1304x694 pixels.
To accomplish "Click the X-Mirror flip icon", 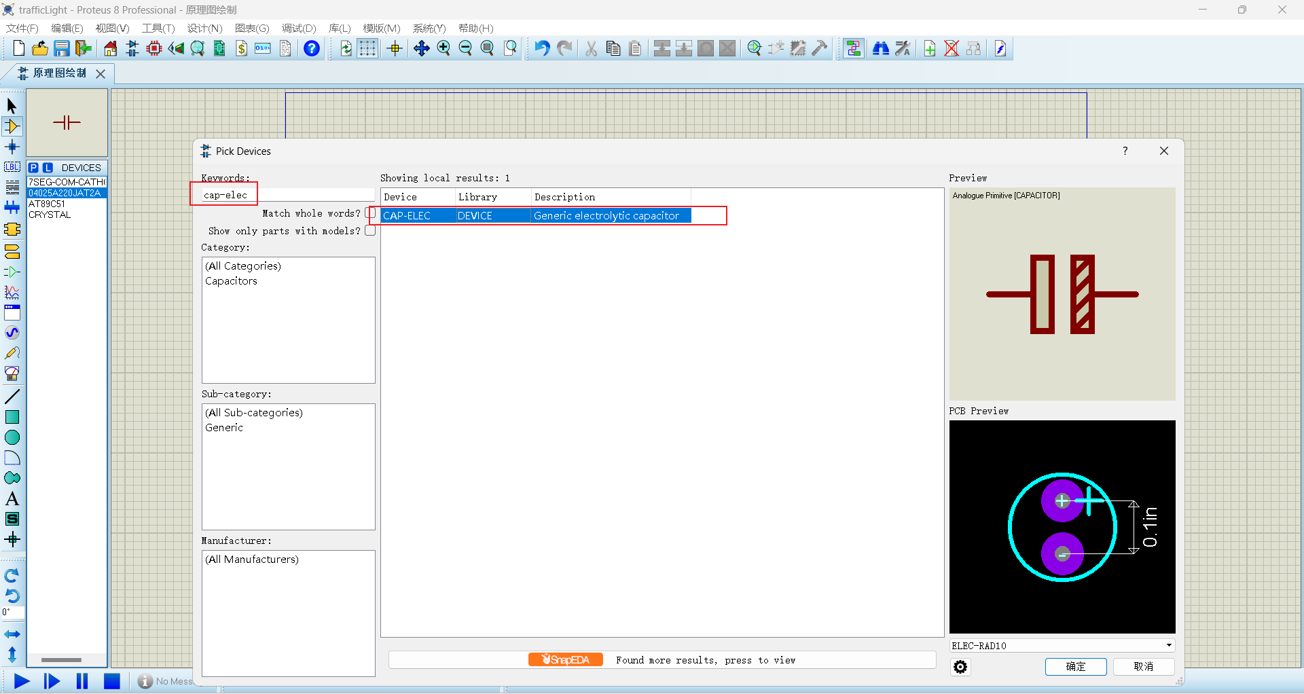I will [12, 634].
